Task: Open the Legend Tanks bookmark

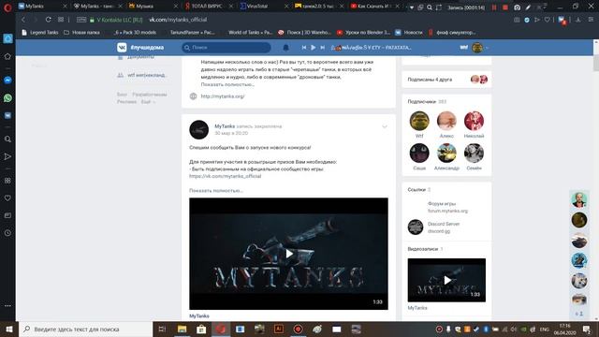Action: (x=40, y=33)
